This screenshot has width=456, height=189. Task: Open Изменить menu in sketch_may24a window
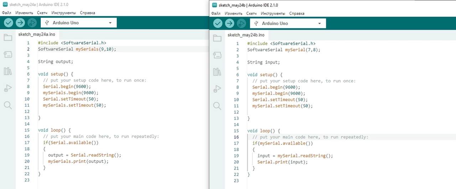24,13
